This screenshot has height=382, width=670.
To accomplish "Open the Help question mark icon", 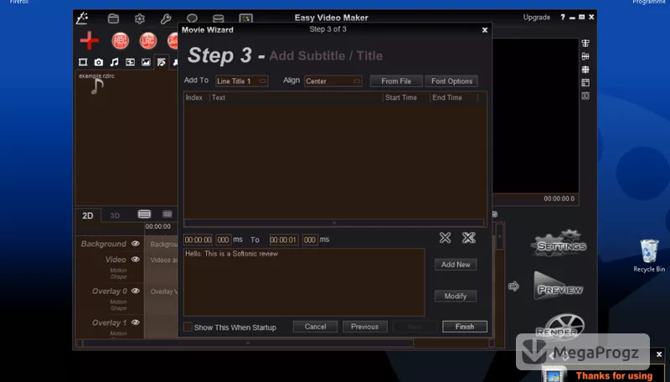I will click(562, 17).
